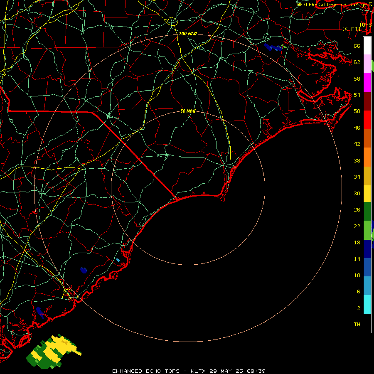This screenshot has height=374, width=374.
Task: Click the "TH" legend label
Action: [x=357, y=325]
